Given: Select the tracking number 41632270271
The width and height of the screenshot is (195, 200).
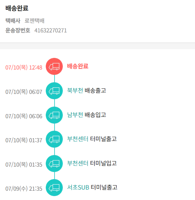Looking at the screenshot, I should (x=50, y=31).
